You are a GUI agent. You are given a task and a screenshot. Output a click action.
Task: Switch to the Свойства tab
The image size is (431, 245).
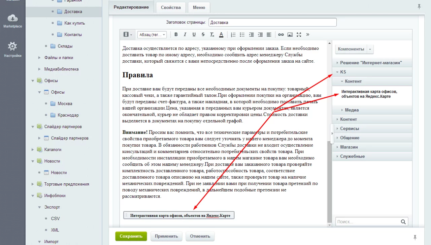(x=171, y=7)
